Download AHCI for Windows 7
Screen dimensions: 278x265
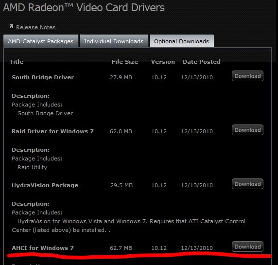click(247, 247)
